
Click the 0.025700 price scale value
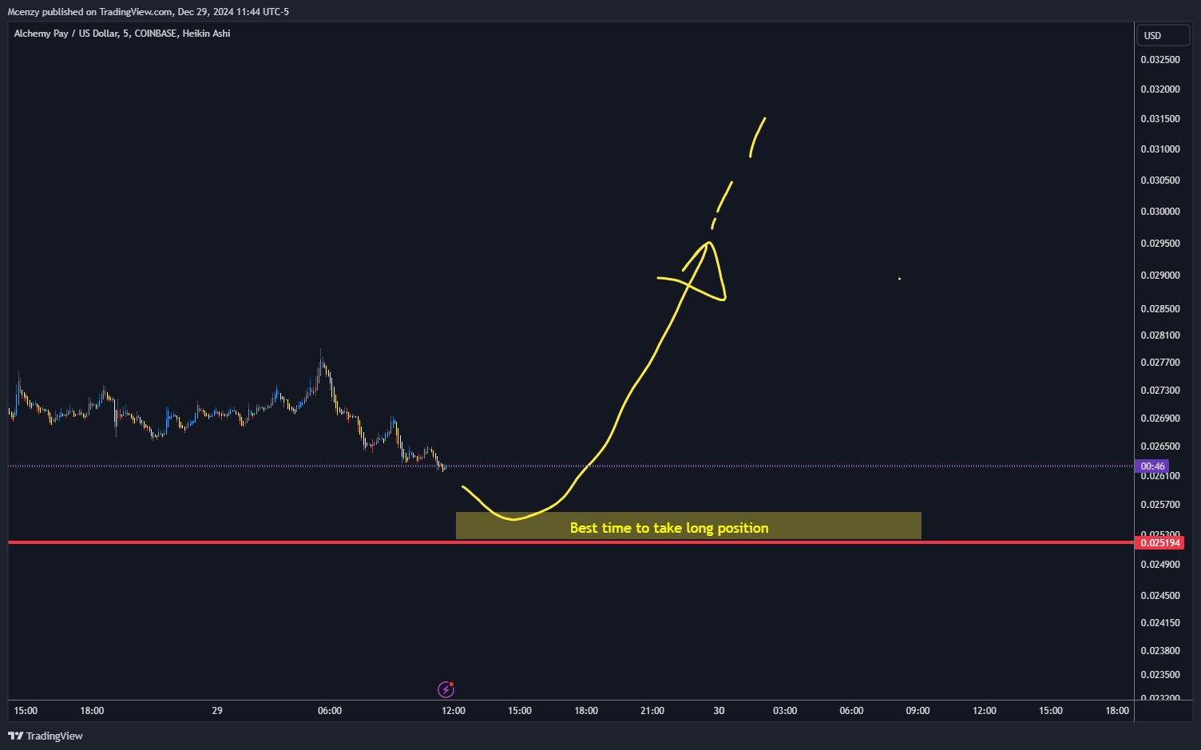pyautogui.click(x=1160, y=505)
